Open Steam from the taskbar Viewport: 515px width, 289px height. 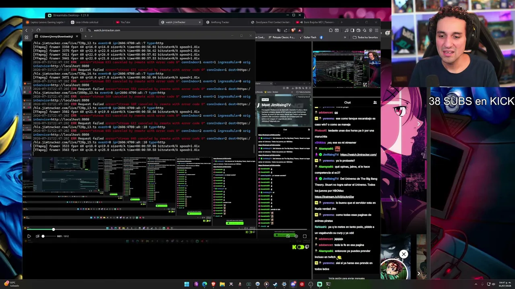[275, 284]
